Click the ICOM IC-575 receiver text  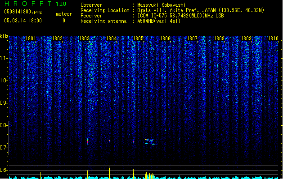[180, 16]
